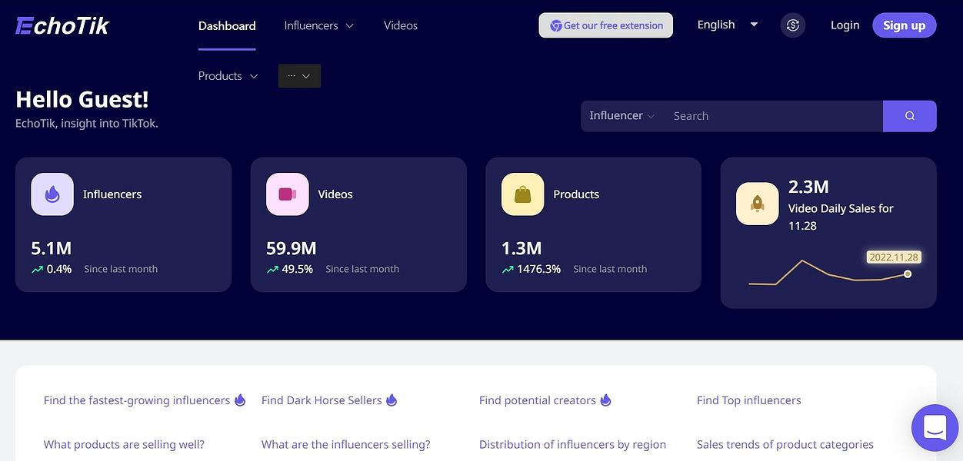Open Find the fastest-growing influencers link

pyautogui.click(x=137, y=400)
